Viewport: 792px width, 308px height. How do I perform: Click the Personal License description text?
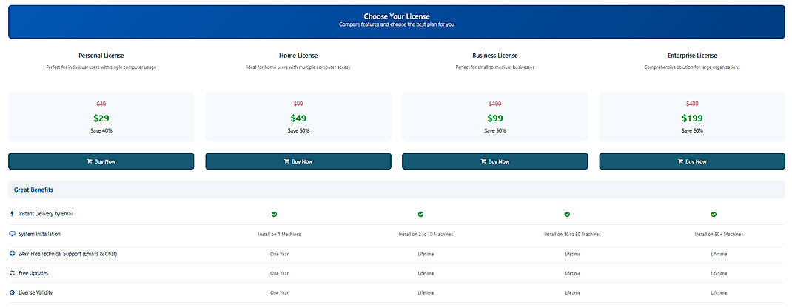(101, 67)
